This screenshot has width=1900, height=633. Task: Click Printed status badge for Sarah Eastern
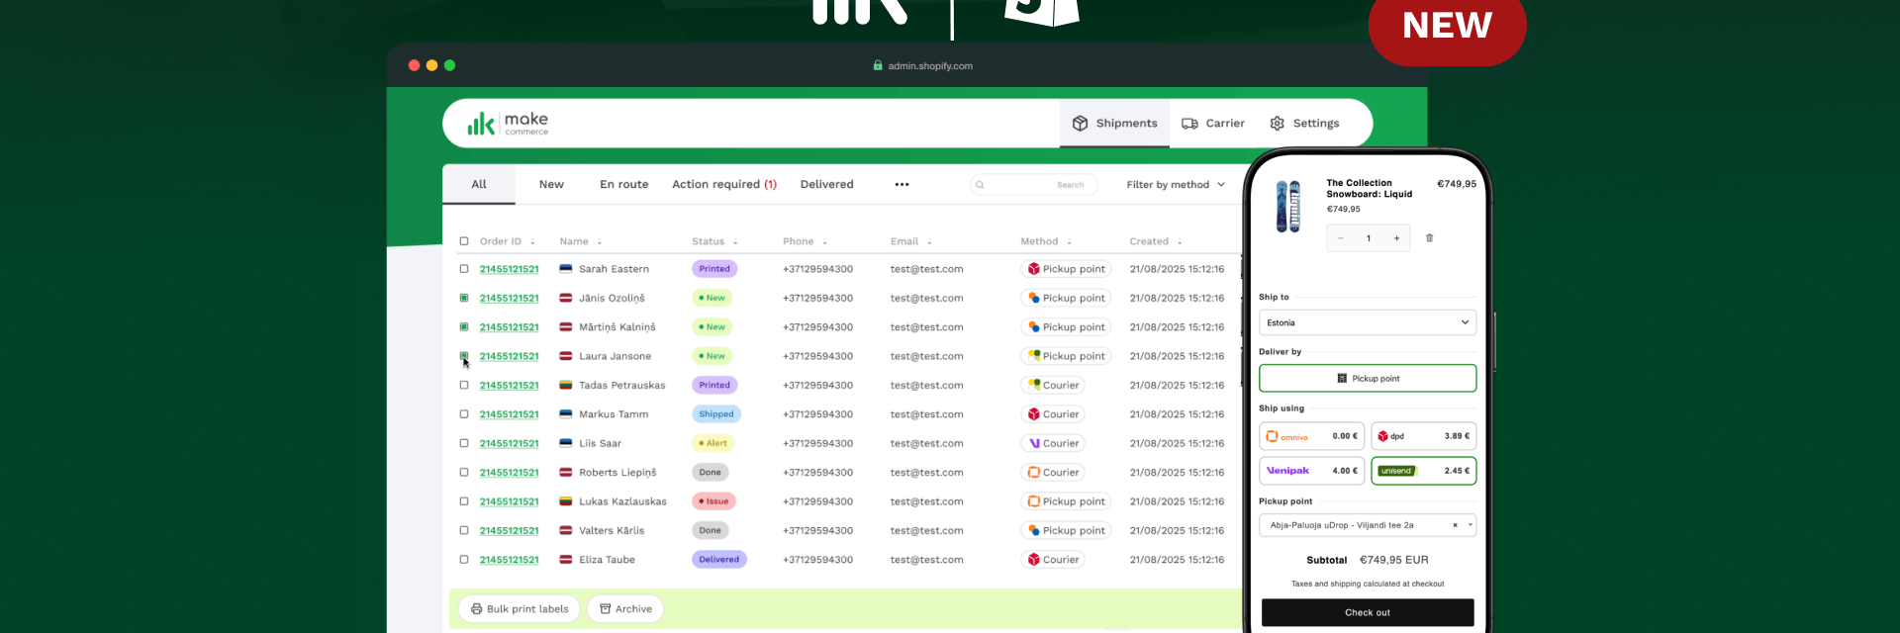[x=714, y=269]
